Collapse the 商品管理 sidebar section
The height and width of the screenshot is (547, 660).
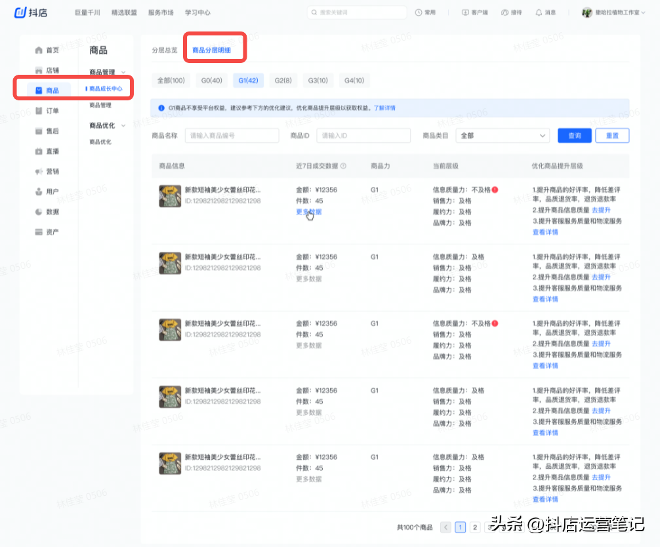pos(123,72)
